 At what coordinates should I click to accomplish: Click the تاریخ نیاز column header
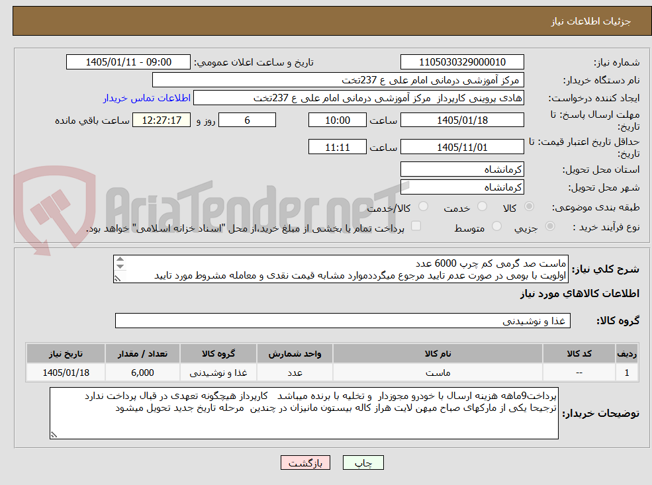(x=66, y=354)
